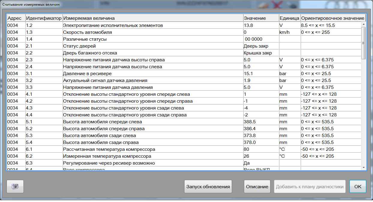Click the Запуск обновления button
Viewport: 373px width, 202px height.
[208, 186]
